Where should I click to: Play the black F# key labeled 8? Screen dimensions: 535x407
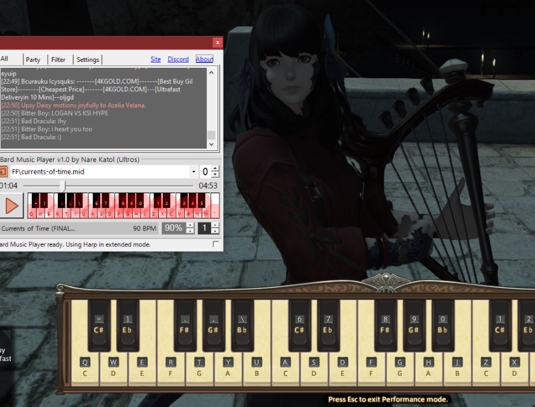tap(385, 325)
